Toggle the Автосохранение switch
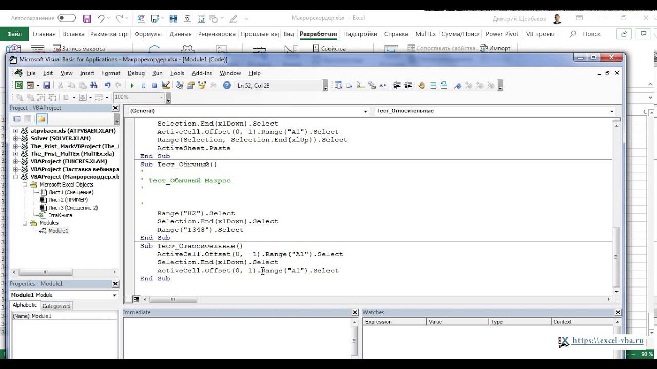Viewport: 657px width, 369px height. pyautogui.click(x=67, y=18)
